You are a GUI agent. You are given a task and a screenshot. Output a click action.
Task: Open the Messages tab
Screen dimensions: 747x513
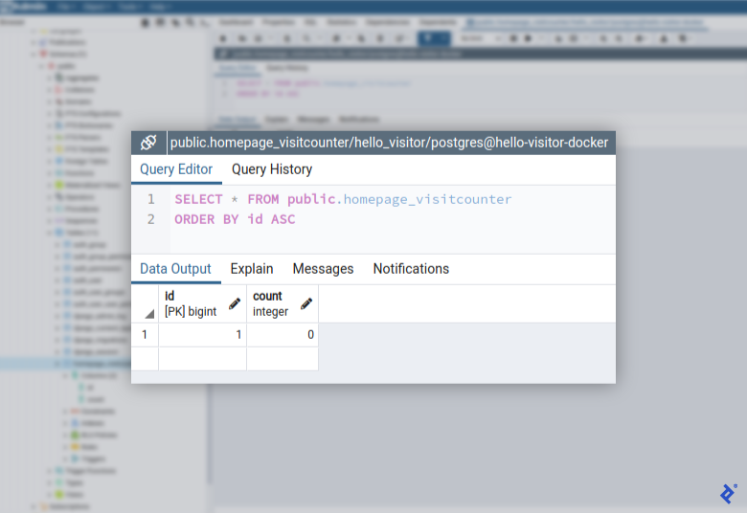pos(323,269)
